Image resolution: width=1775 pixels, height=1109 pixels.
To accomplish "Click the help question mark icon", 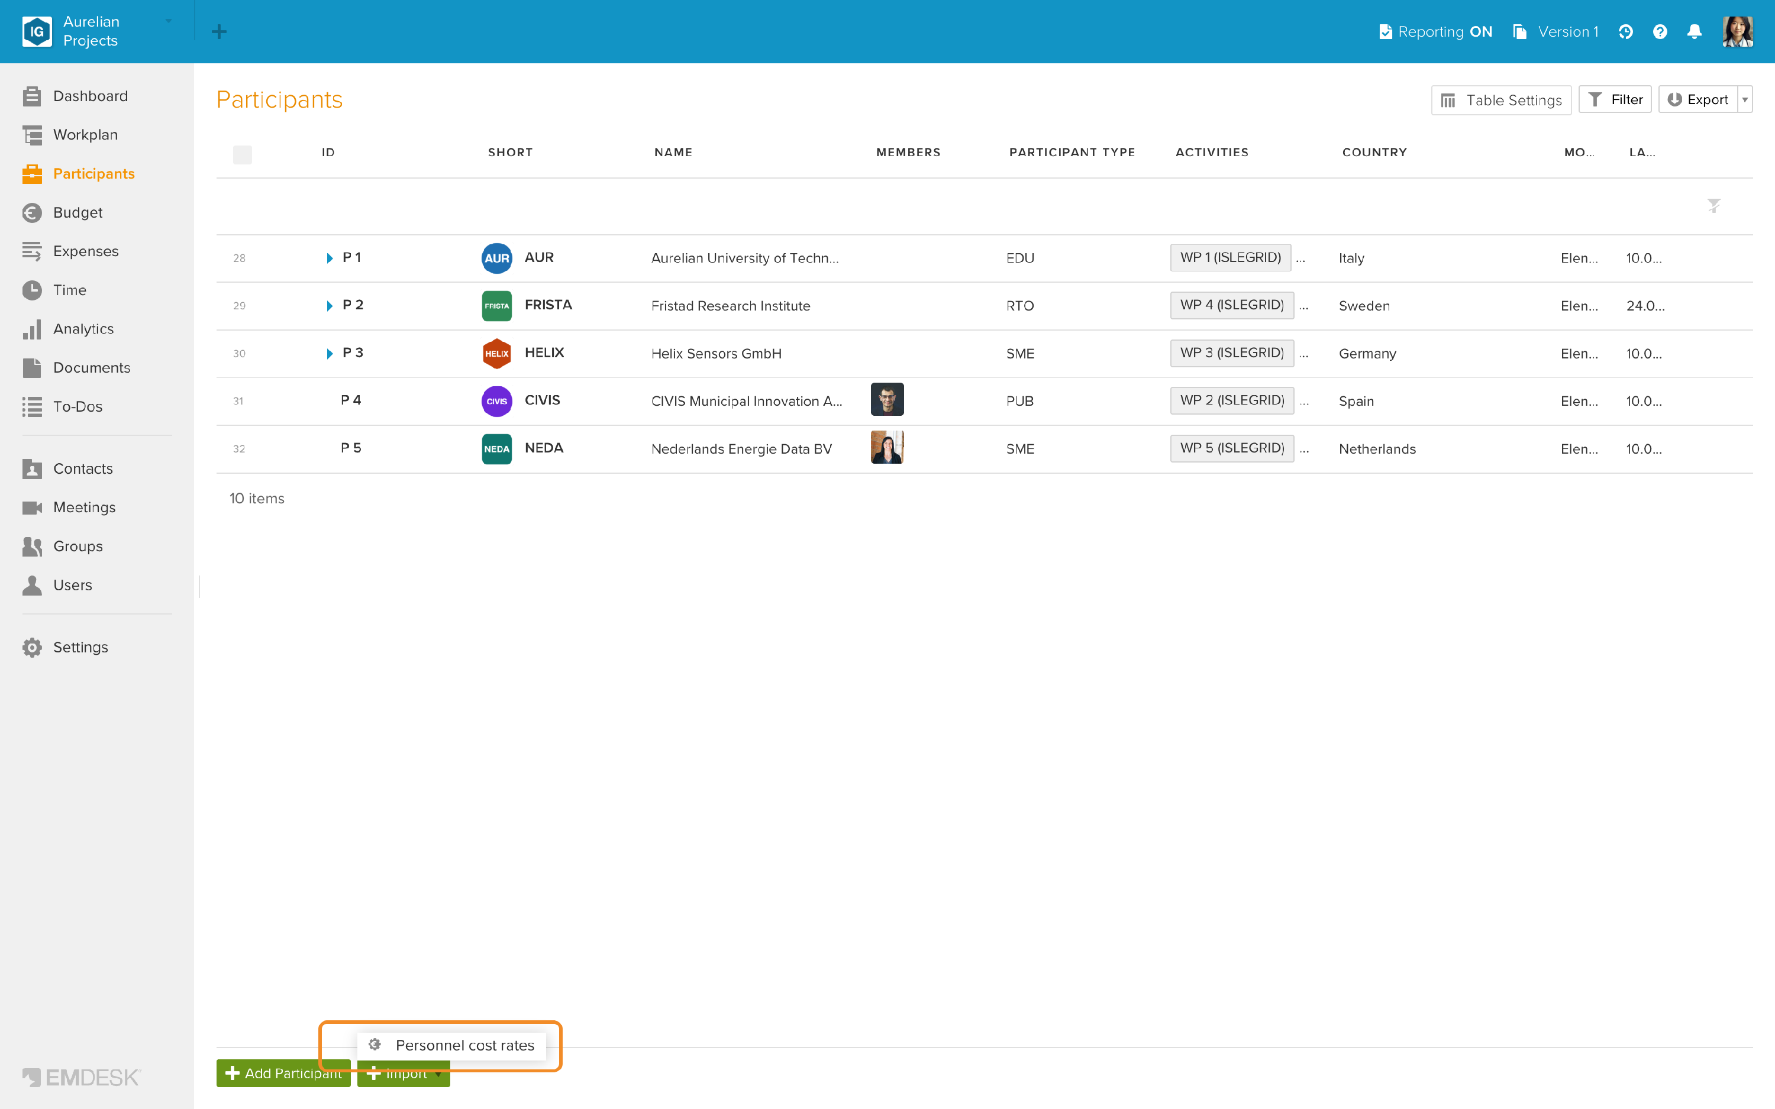I will click(1660, 31).
